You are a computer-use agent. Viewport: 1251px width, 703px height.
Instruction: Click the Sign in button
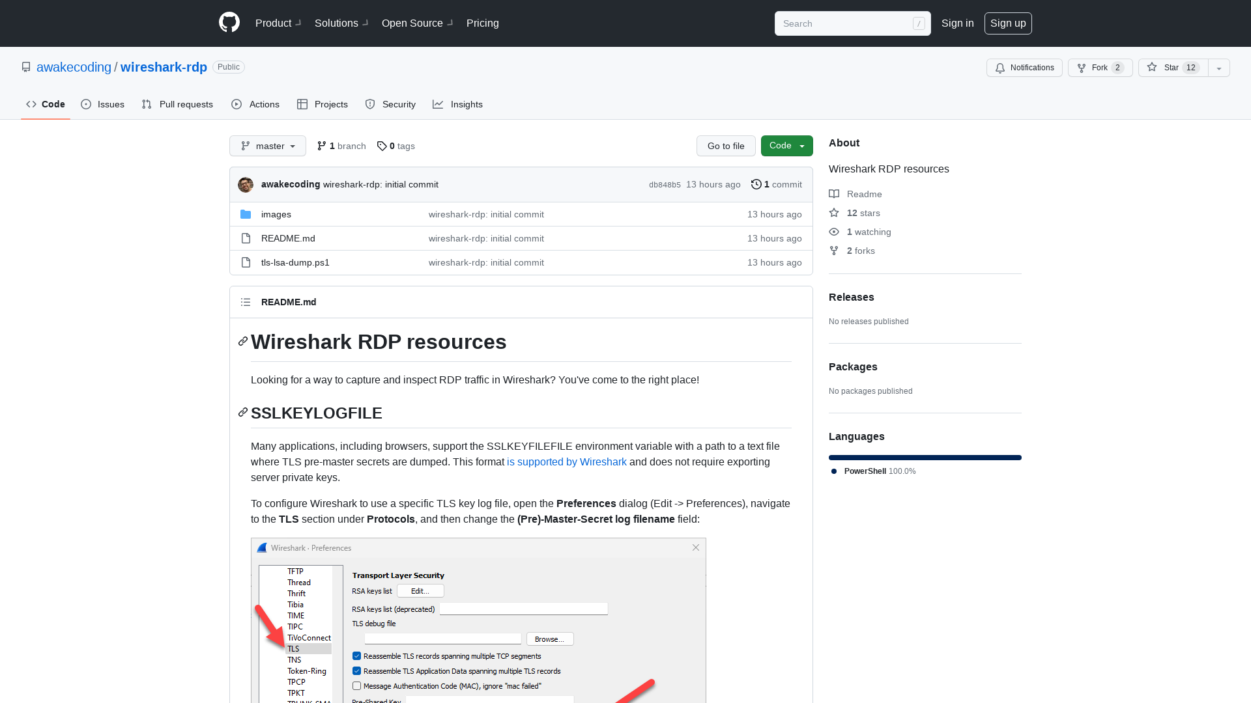(957, 23)
